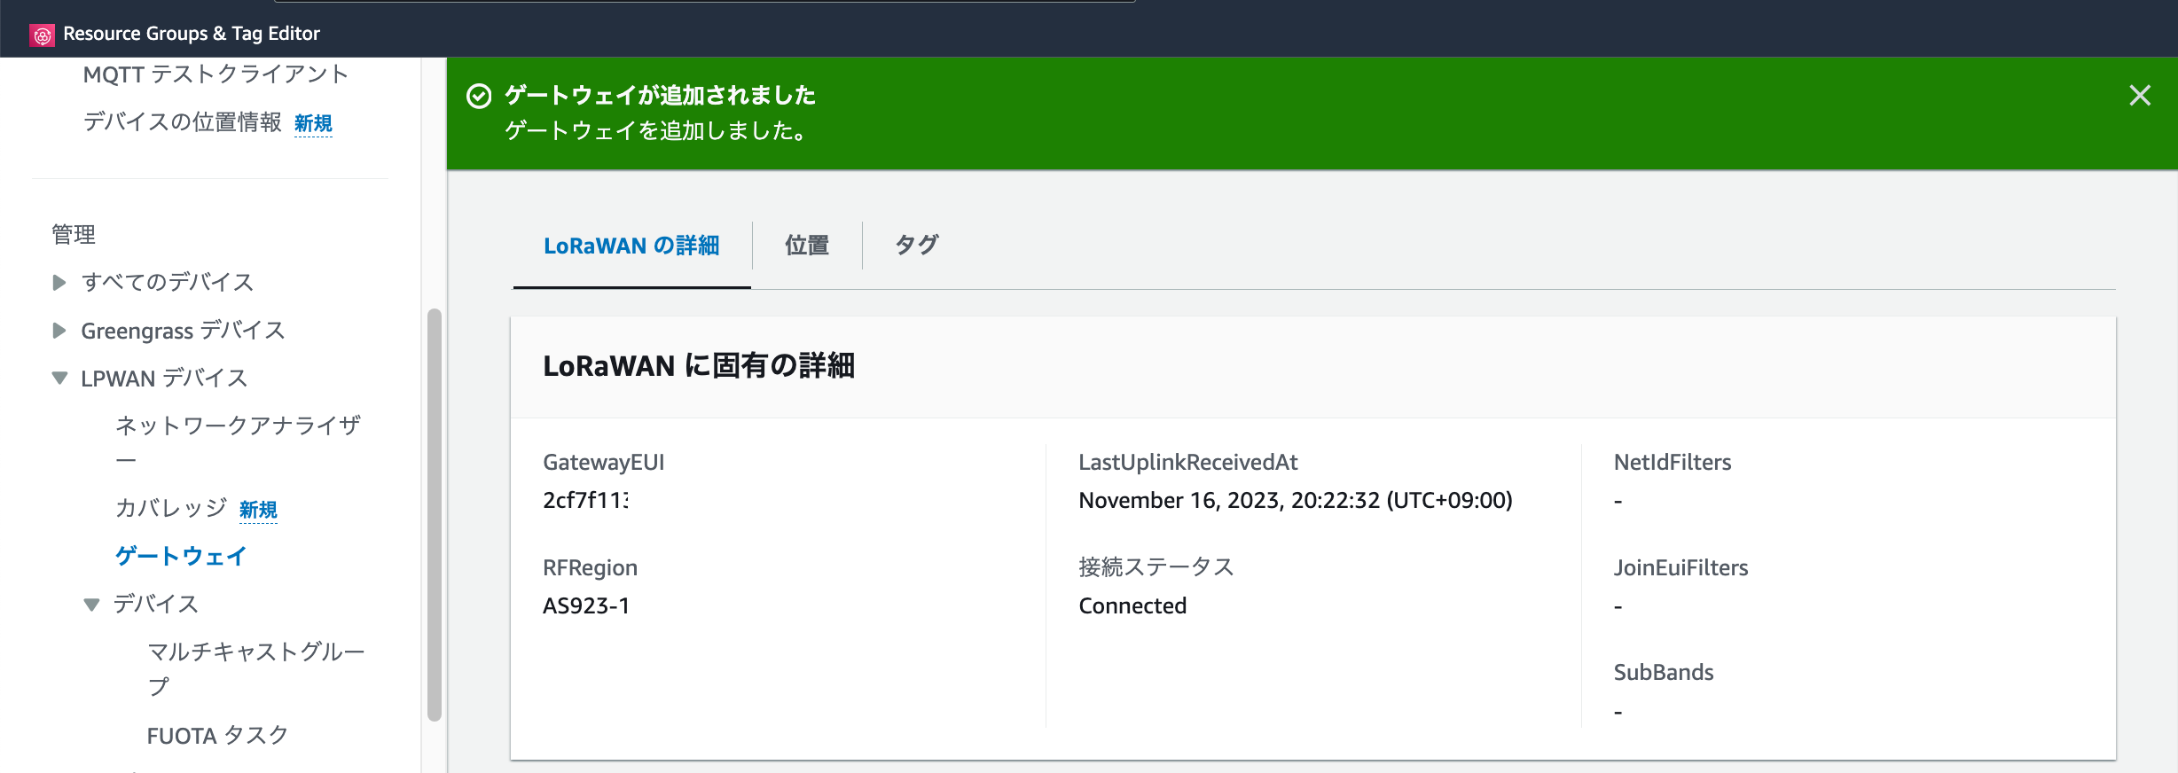Viewport: 2178px width, 773px height.
Task: Select the RFRegion value AS923-1
Action: pos(586,606)
